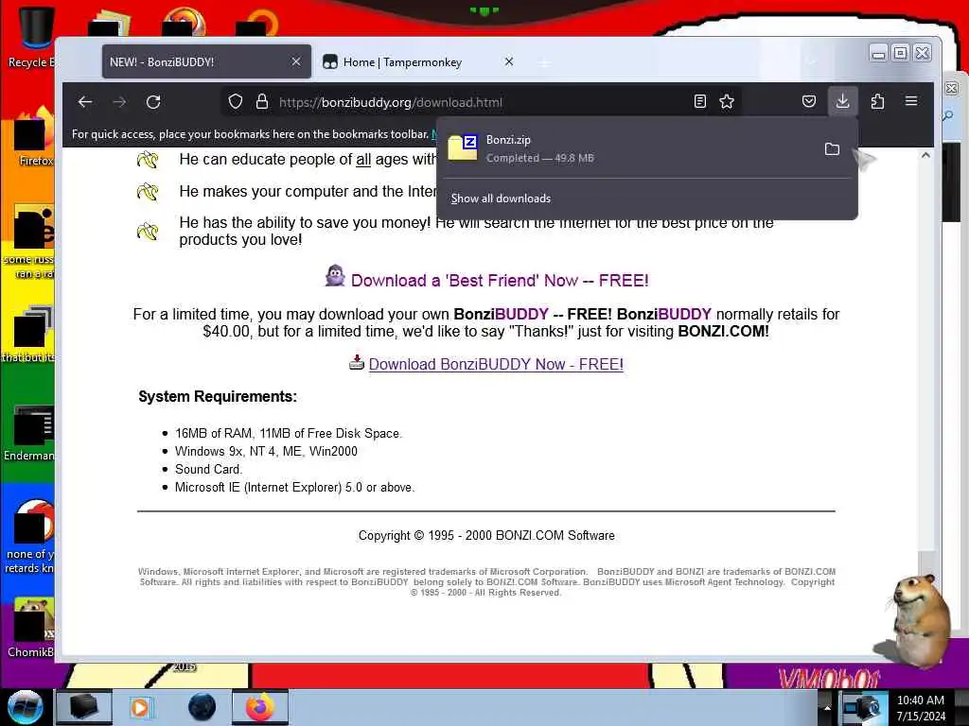Click the download icon beside the BonziBUDDY link
This screenshot has width=969, height=726.
[357, 362]
